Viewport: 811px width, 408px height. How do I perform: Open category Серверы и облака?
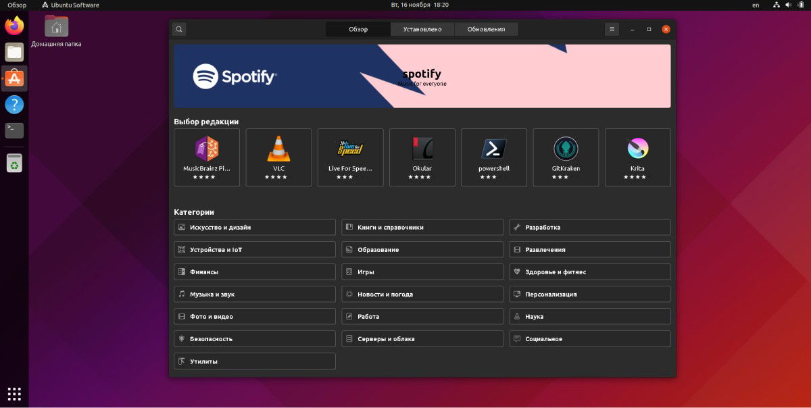422,338
